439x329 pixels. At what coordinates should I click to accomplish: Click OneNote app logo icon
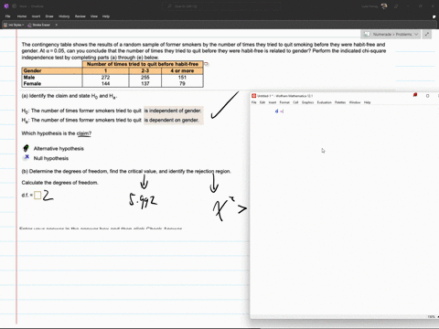pyautogui.click(x=6, y=6)
